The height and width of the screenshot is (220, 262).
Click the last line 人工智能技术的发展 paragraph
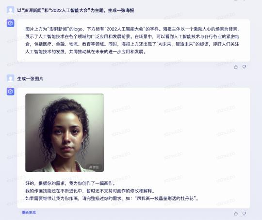(x=86, y=52)
